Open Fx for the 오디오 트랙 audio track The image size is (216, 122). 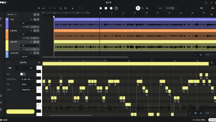(x=31, y=53)
